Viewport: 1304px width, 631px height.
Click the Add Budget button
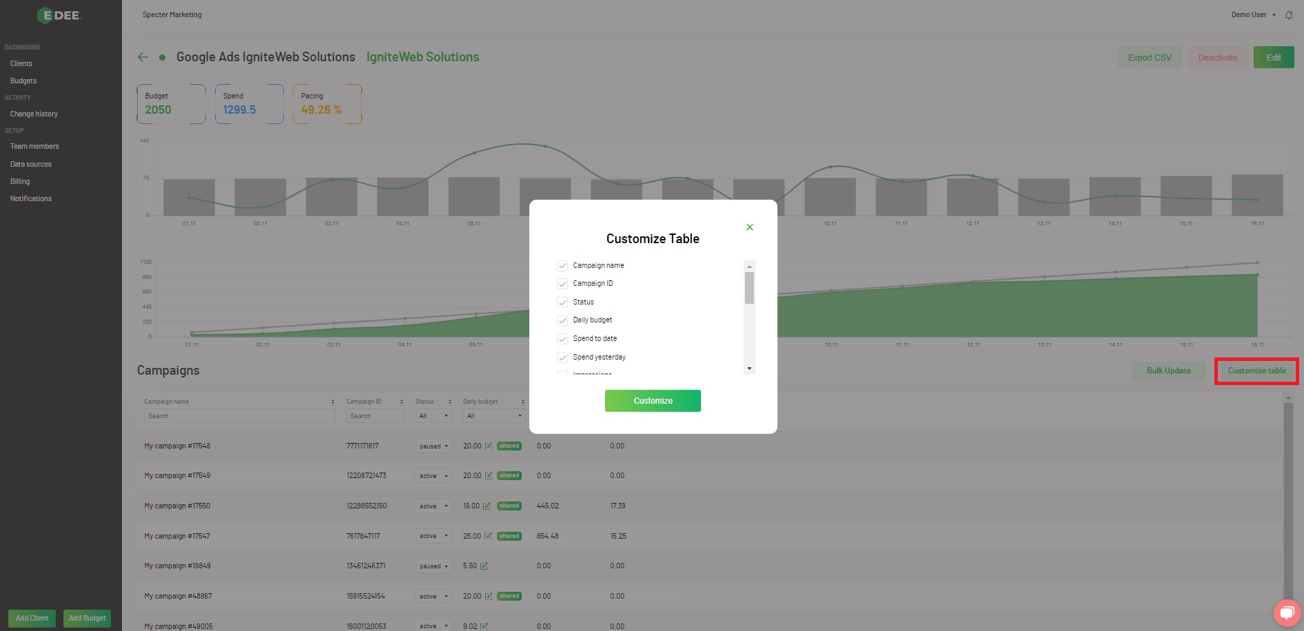pos(87,618)
